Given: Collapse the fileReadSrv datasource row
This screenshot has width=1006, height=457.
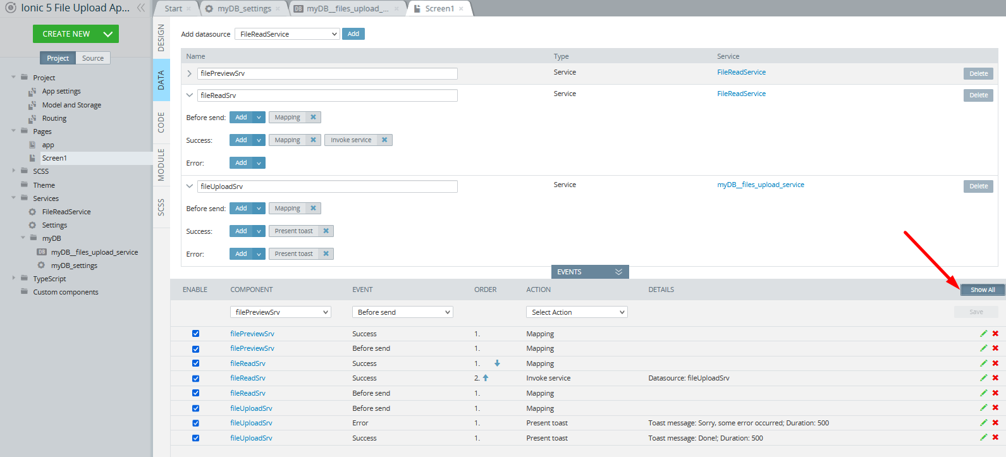Looking at the screenshot, I should click(x=189, y=95).
